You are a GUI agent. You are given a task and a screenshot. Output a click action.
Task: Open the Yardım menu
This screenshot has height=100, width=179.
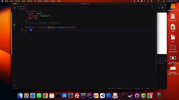[59, 1]
